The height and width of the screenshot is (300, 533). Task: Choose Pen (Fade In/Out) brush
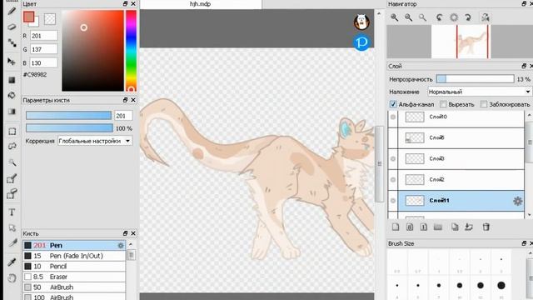(x=74, y=256)
